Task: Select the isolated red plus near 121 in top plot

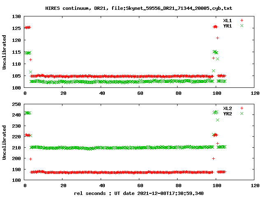Action: [217, 38]
